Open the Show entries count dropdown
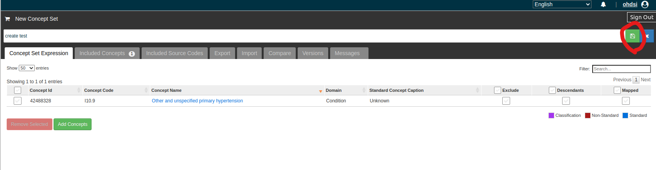Image resolution: width=656 pixels, height=170 pixels. tap(27, 68)
